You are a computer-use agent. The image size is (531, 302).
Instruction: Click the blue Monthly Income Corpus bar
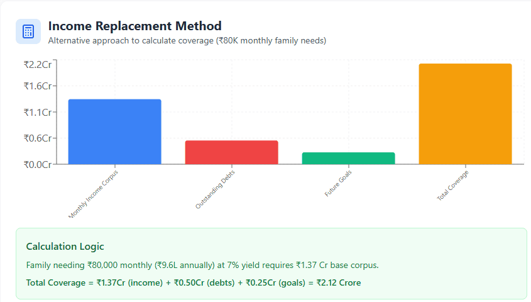click(x=114, y=131)
